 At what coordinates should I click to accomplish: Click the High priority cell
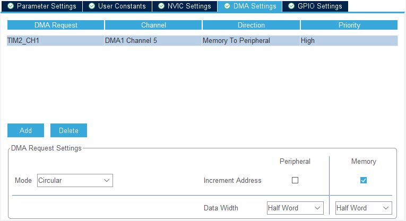[x=349, y=41]
